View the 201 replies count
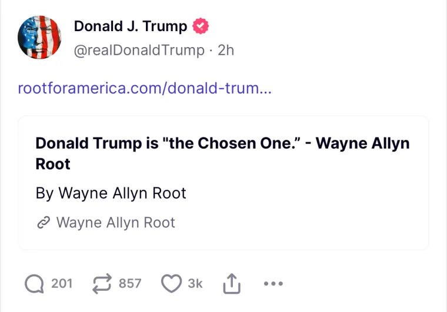Viewport: 447px width, 312px height. [x=62, y=284]
